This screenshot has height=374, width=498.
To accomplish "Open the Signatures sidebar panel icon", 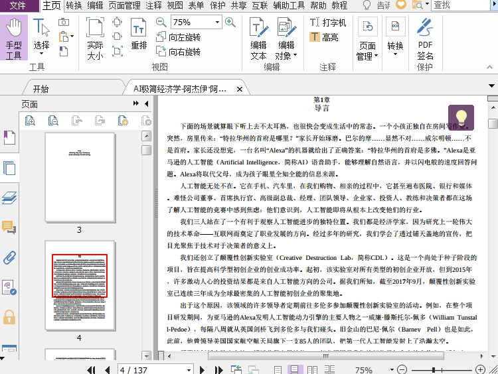I will pos(9,287).
